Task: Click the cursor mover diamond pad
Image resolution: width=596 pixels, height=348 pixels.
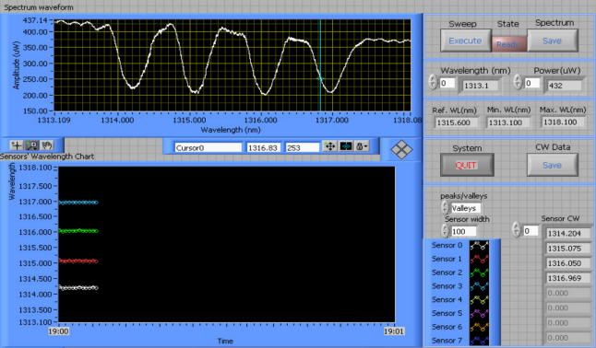Action: [401, 149]
